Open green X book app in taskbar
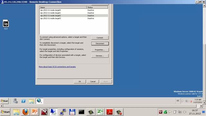The image size is (206, 116). pyautogui.click(x=91, y=112)
